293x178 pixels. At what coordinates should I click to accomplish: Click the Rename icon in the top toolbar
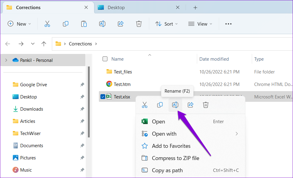click(102, 24)
